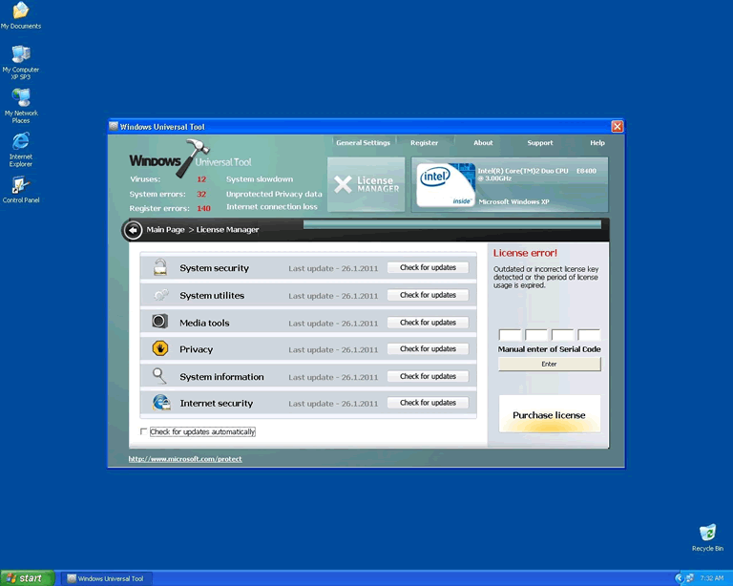
Task: Check for updates for System security
Action: 428,268
